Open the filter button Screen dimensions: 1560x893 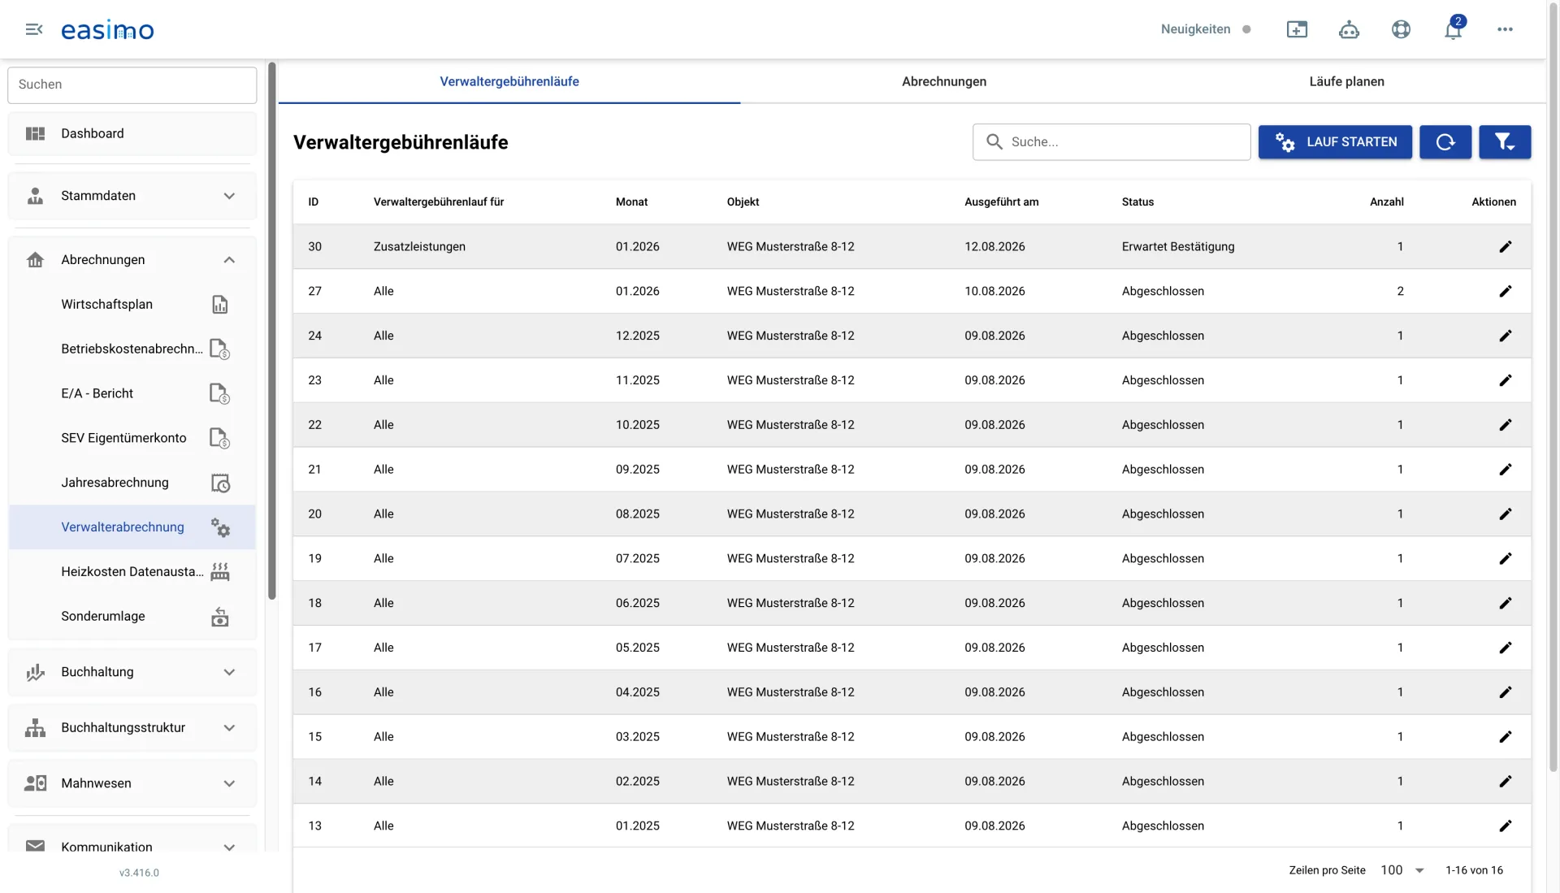coord(1505,142)
